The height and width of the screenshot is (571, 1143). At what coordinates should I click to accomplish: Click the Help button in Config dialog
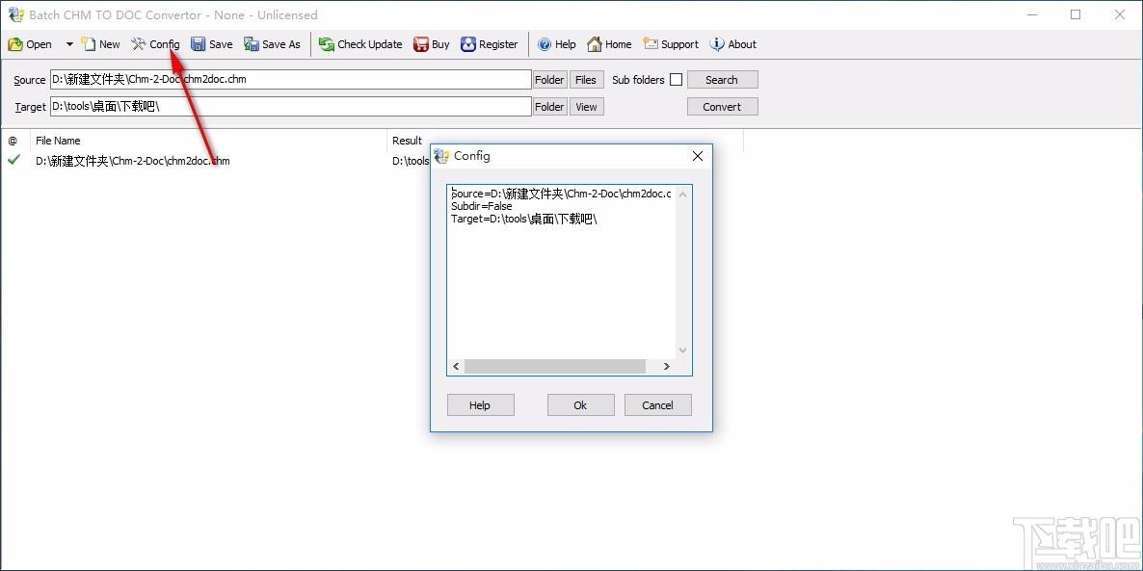coord(480,405)
